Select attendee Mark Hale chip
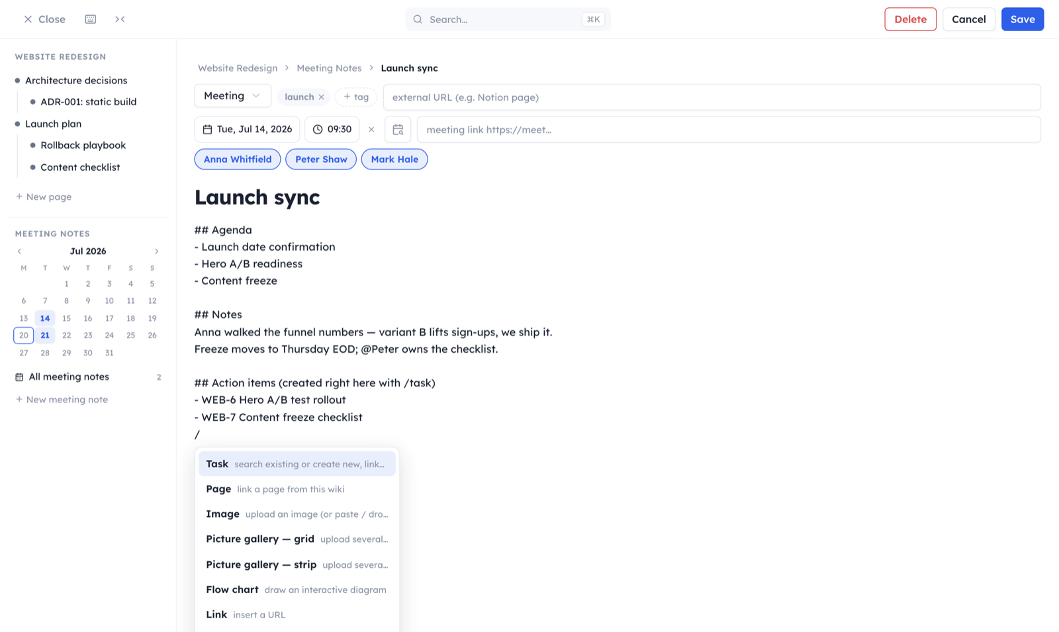Image resolution: width=1059 pixels, height=632 pixels. click(394, 159)
